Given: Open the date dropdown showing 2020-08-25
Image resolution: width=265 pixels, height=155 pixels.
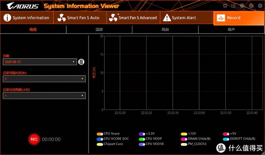Looking at the screenshot, I should click(40, 62).
